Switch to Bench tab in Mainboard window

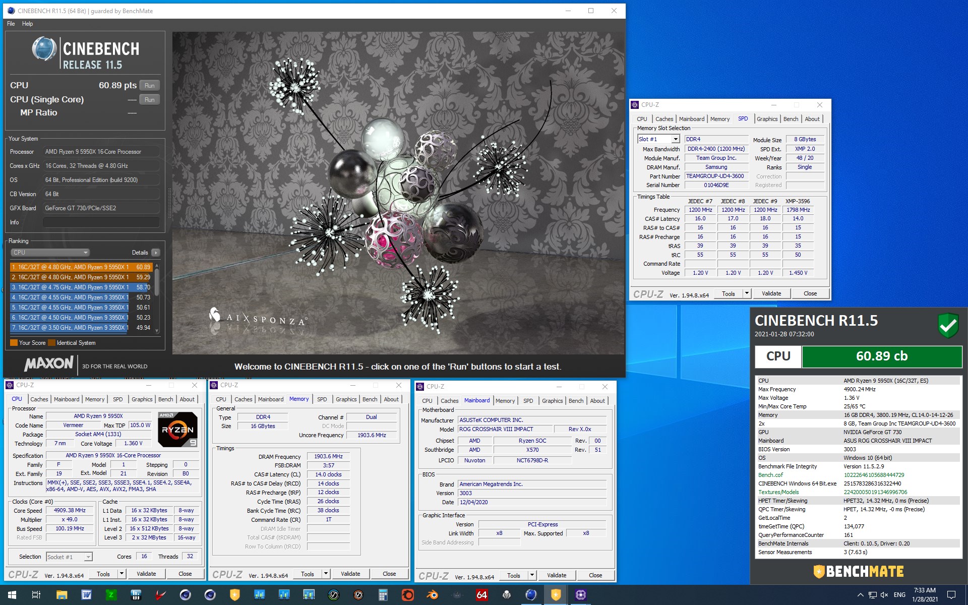click(x=576, y=401)
